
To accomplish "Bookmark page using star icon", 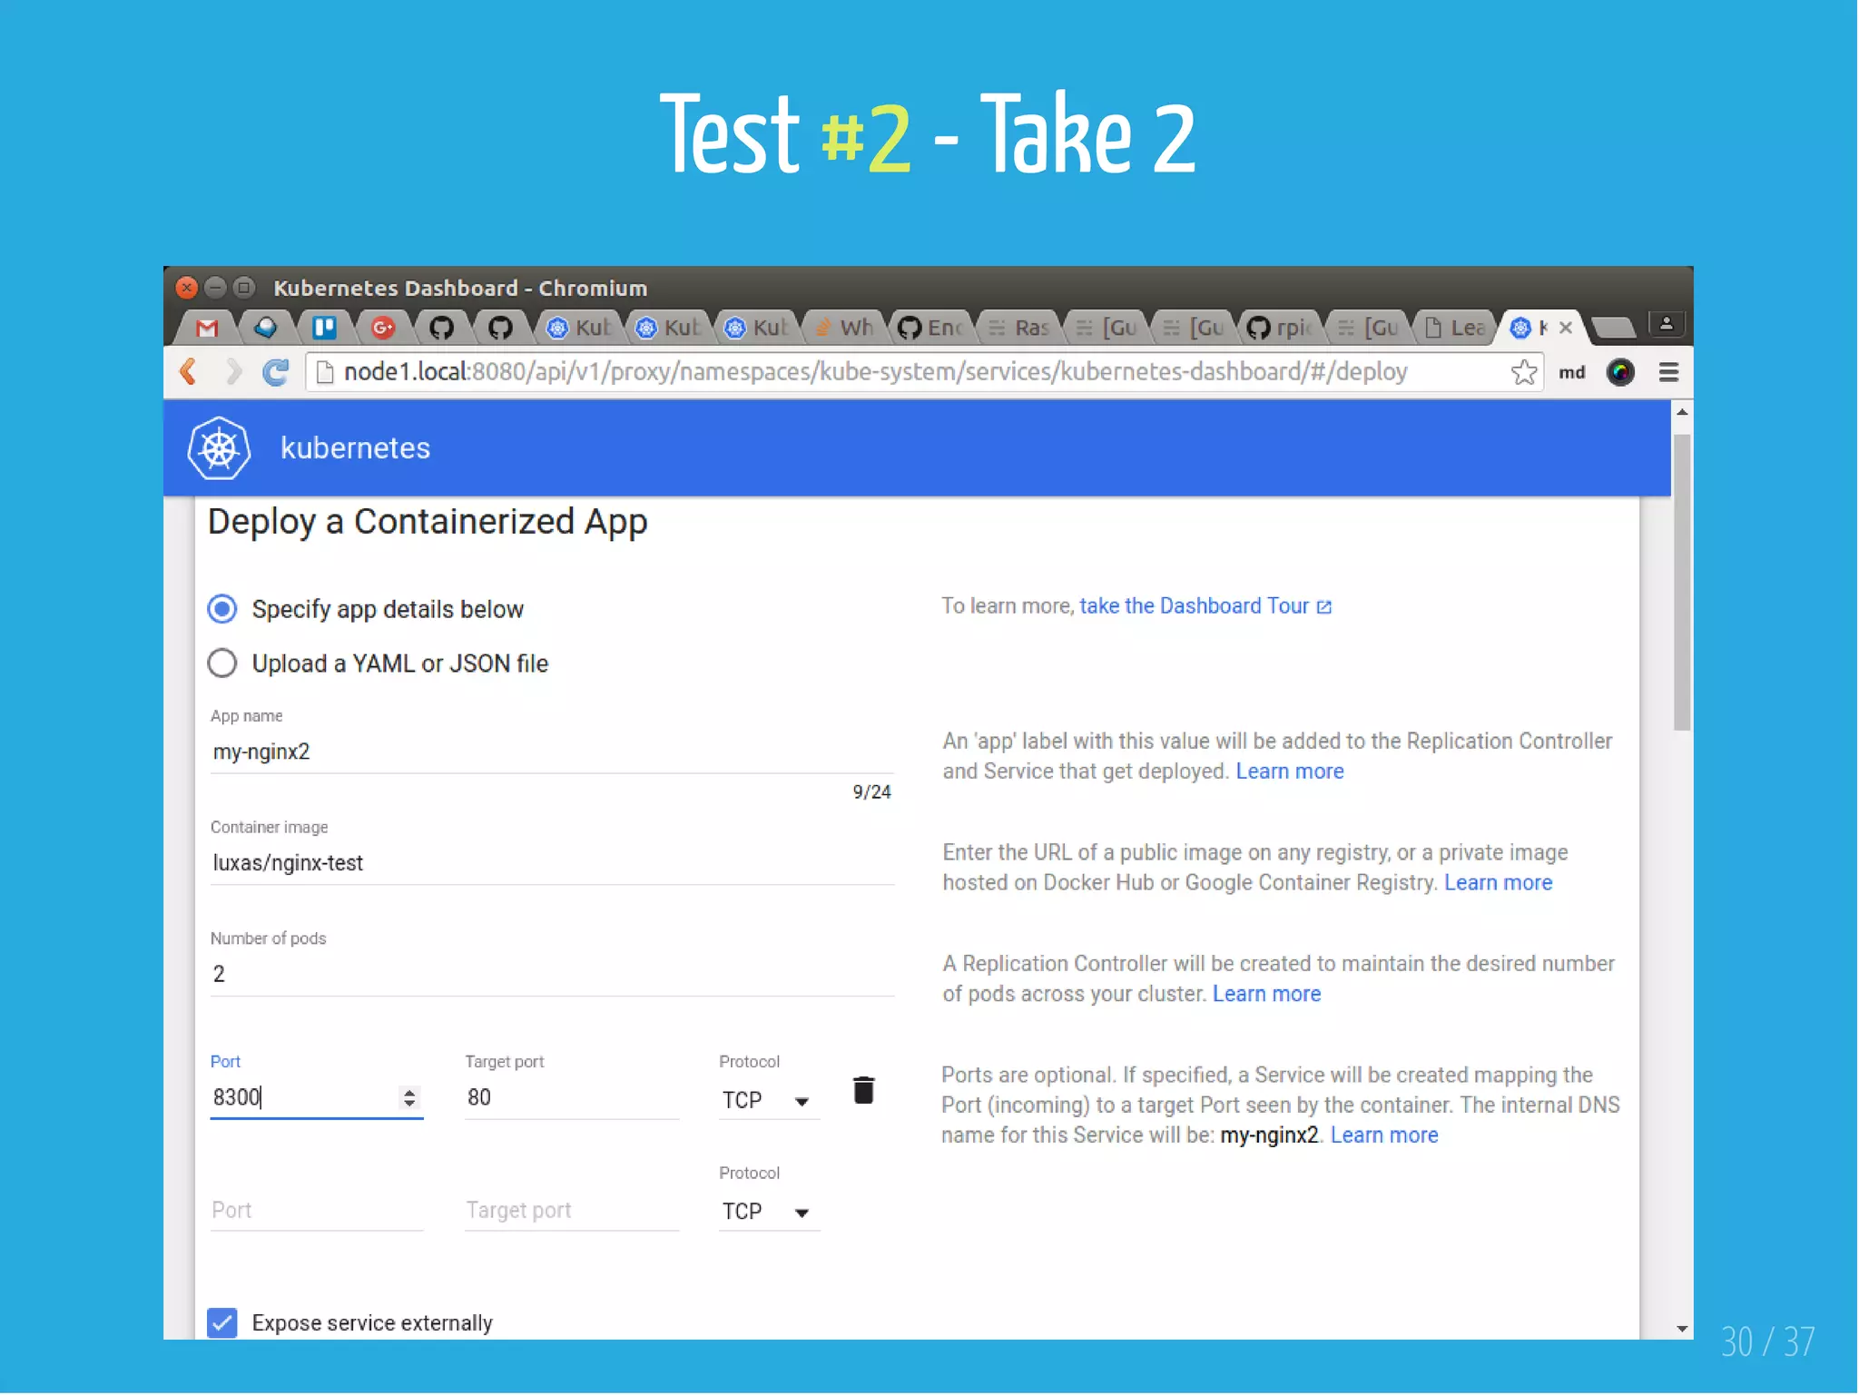I will coord(1523,372).
